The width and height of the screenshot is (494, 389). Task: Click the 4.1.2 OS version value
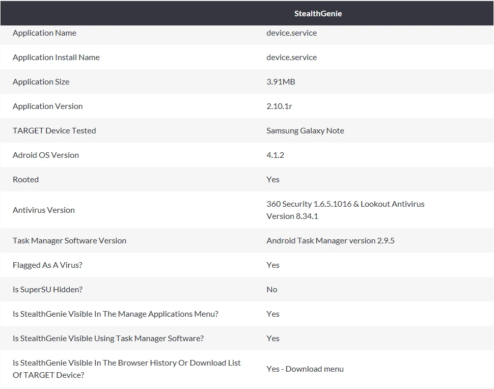pos(275,155)
